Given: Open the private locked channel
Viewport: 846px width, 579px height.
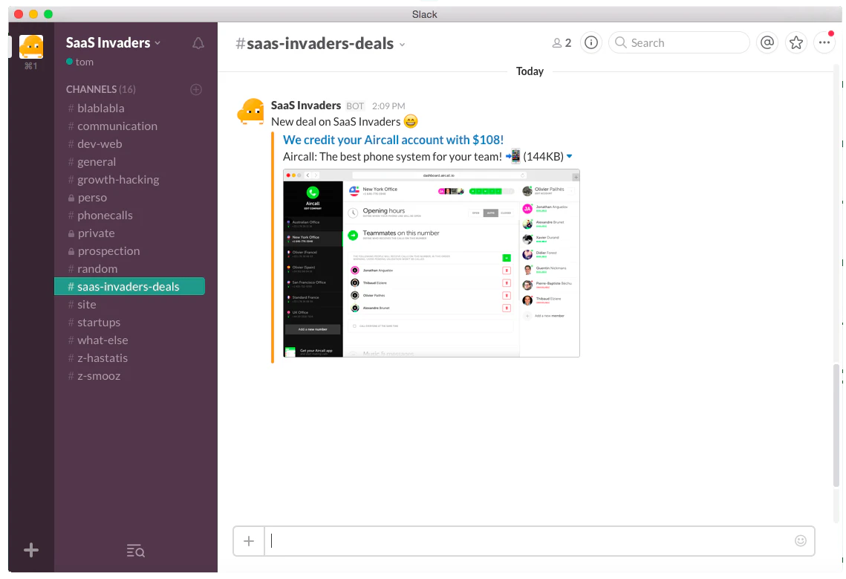Looking at the screenshot, I should click(96, 233).
